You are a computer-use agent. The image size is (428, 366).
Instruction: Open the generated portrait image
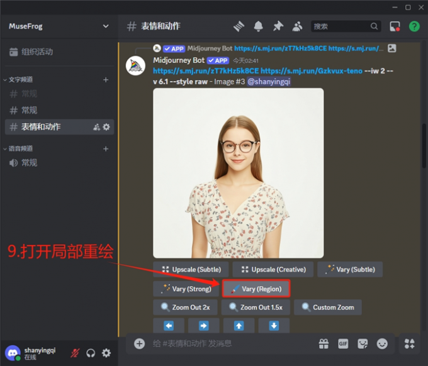(239, 173)
